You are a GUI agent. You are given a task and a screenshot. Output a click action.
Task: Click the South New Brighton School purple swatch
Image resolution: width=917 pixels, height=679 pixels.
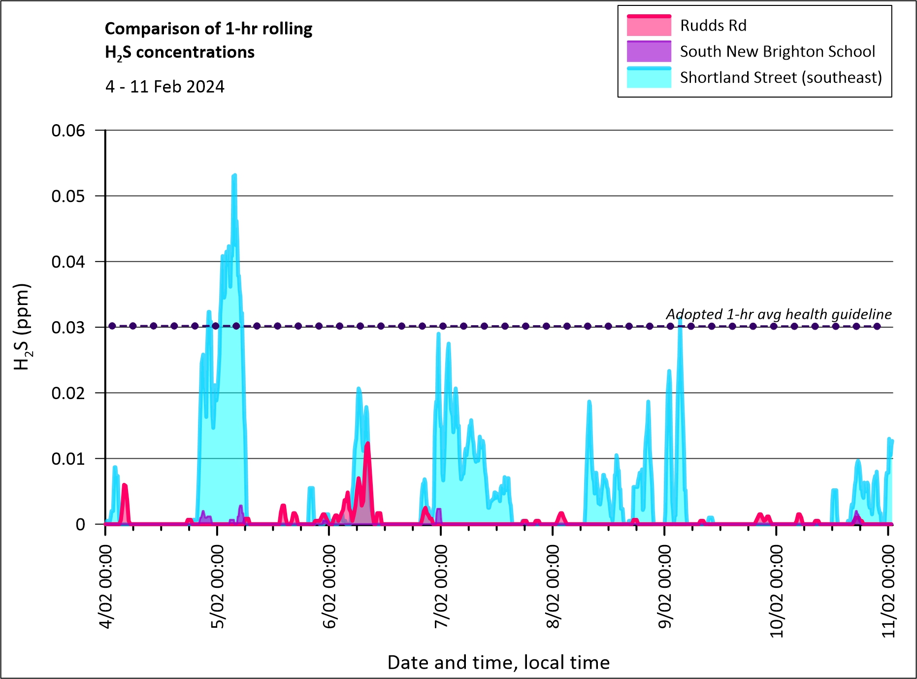coord(649,52)
